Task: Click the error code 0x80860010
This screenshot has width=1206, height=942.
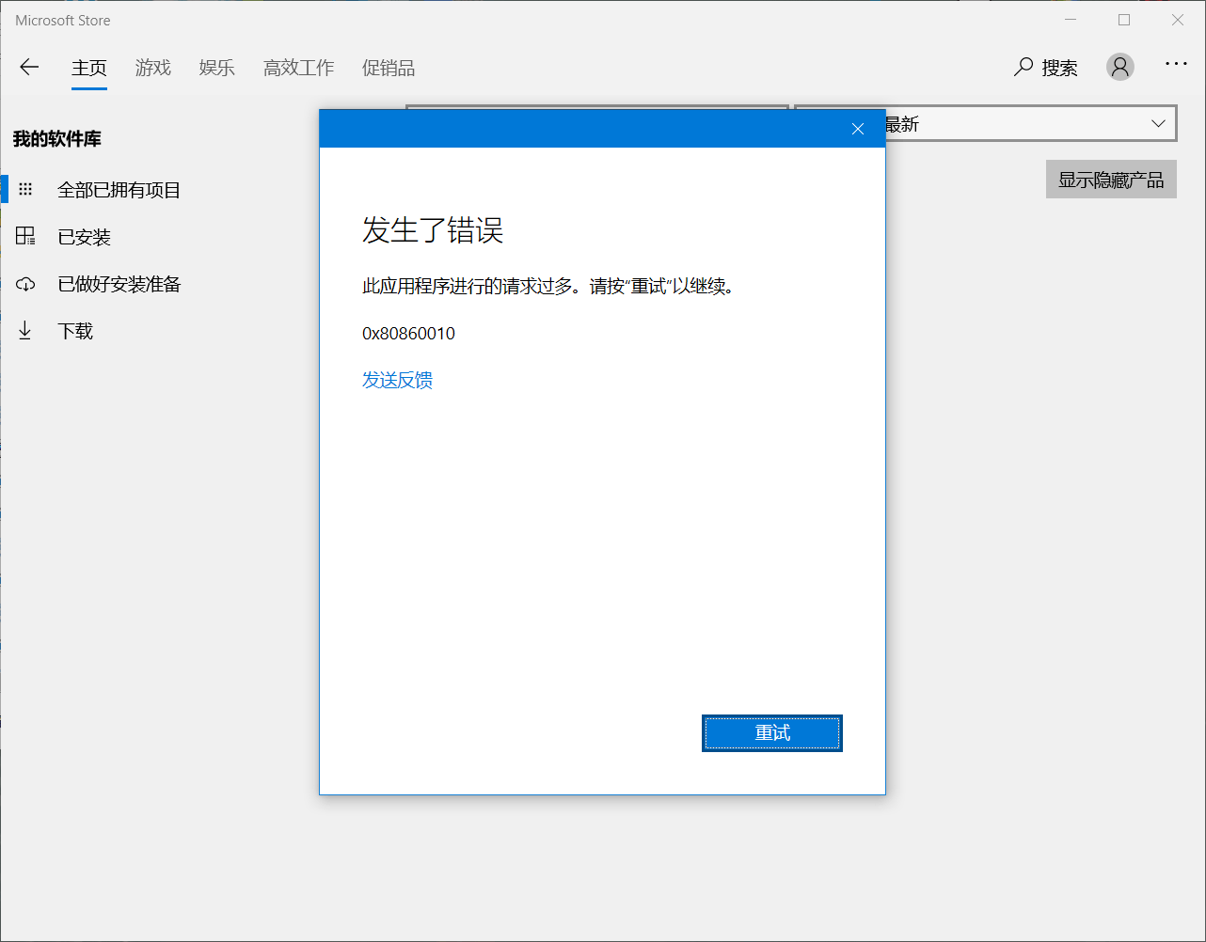Action: (408, 334)
